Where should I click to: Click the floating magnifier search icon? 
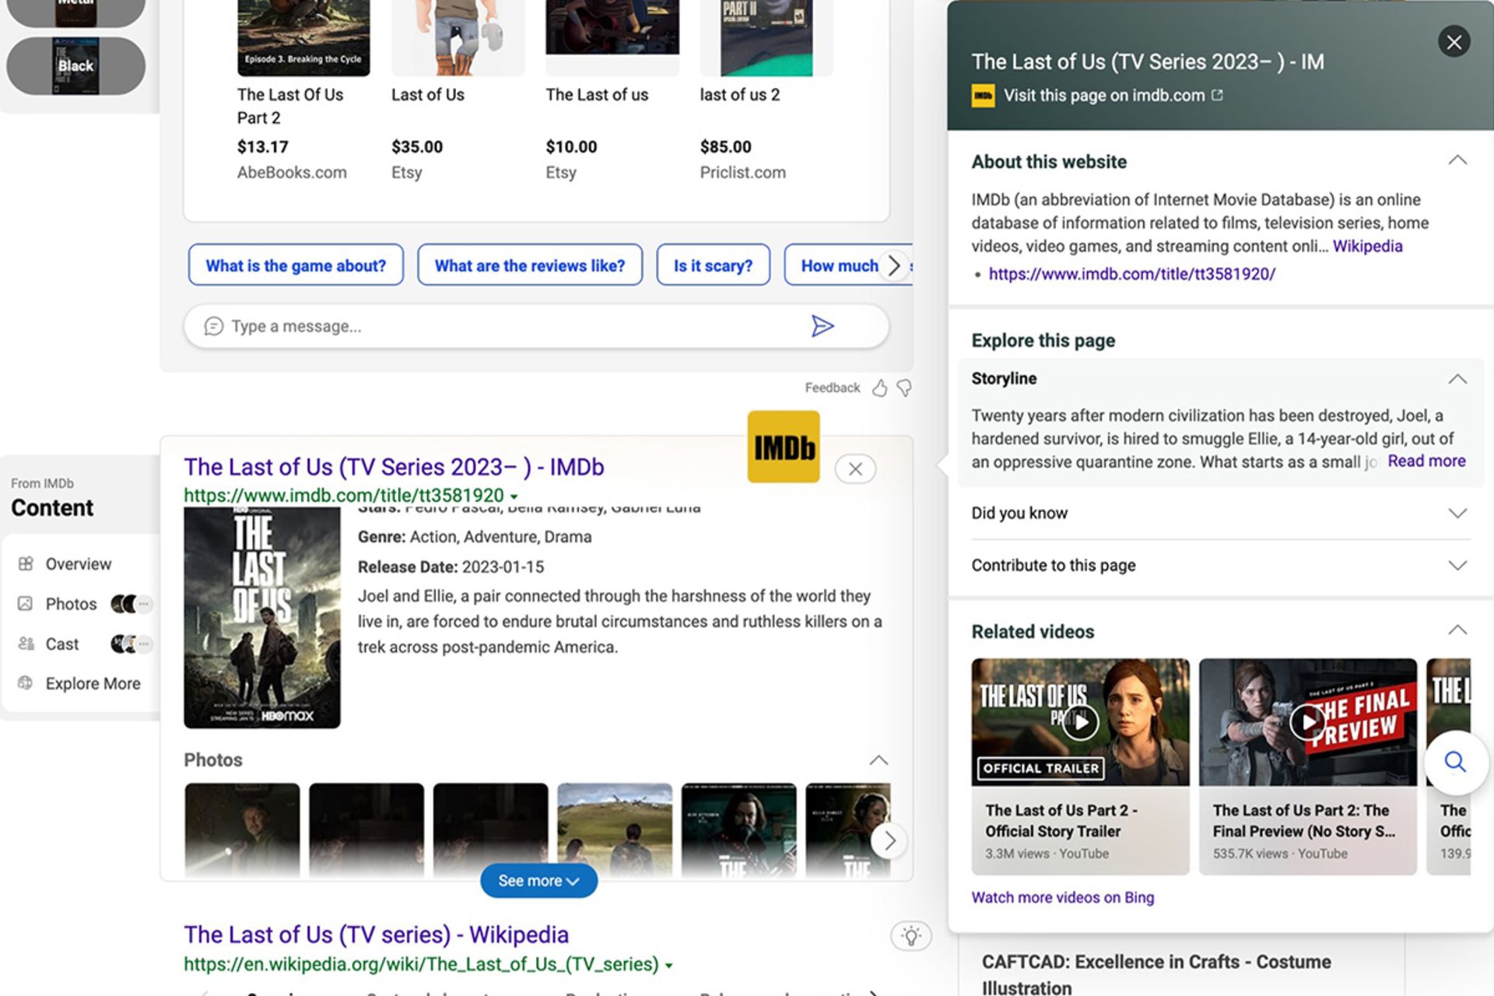click(x=1455, y=762)
